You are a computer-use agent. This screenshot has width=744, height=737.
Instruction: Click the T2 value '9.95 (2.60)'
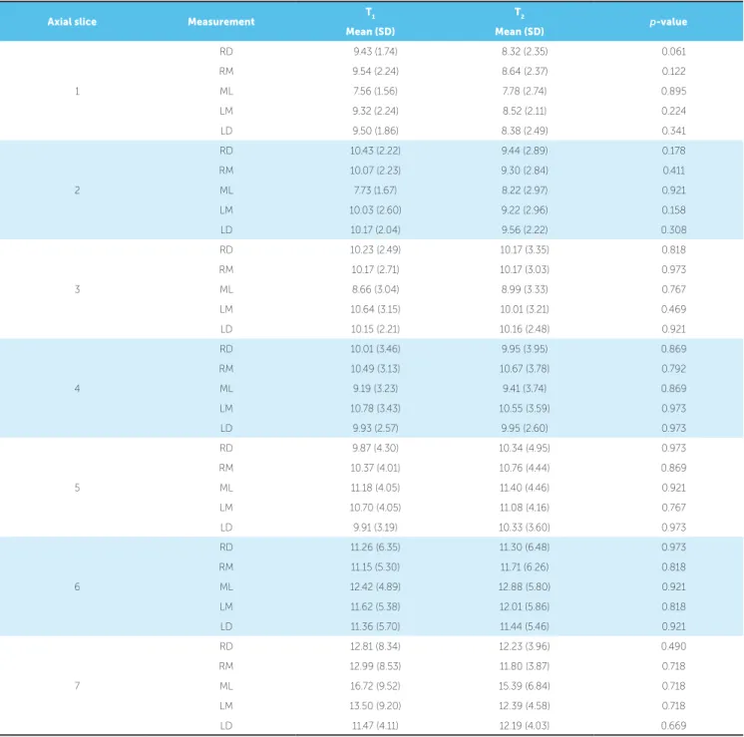pyautogui.click(x=525, y=429)
